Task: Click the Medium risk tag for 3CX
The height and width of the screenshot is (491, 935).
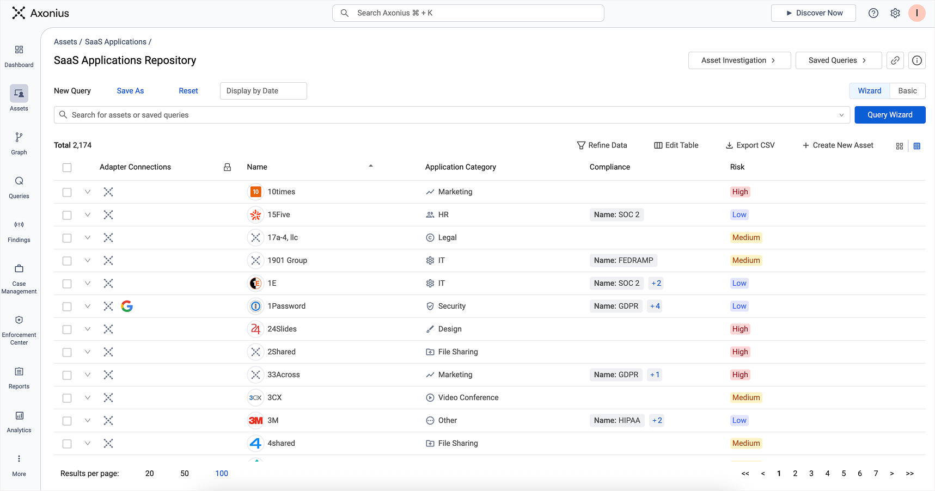Action: pyautogui.click(x=746, y=397)
